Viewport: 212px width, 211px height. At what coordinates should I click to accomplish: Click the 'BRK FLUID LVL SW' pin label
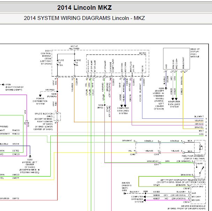[x=132, y=67]
